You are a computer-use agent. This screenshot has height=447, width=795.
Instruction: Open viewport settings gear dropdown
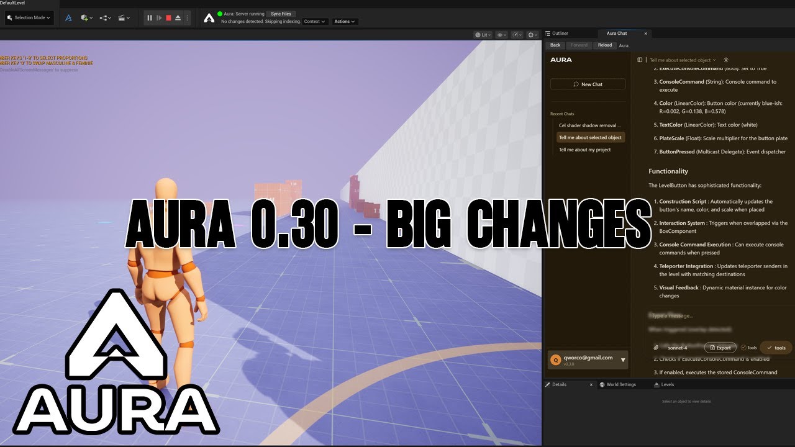pyautogui.click(x=533, y=35)
